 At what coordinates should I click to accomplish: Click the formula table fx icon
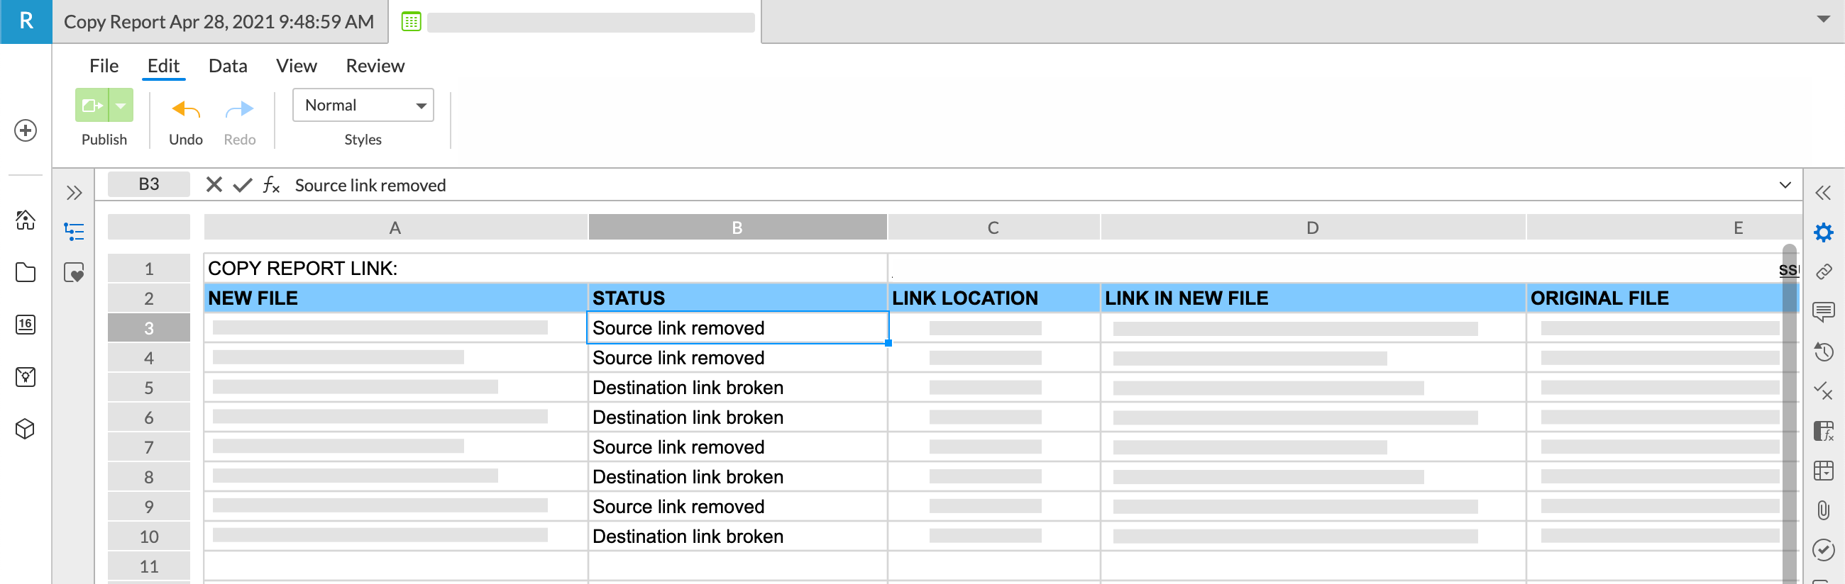click(x=1823, y=431)
